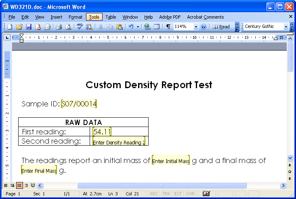
Task: Open Print Preview from toolbar
Action: click(68, 27)
